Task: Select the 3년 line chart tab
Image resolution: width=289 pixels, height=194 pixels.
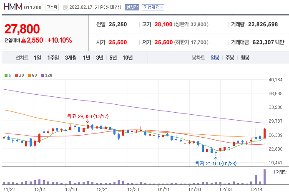Action: click(100, 58)
